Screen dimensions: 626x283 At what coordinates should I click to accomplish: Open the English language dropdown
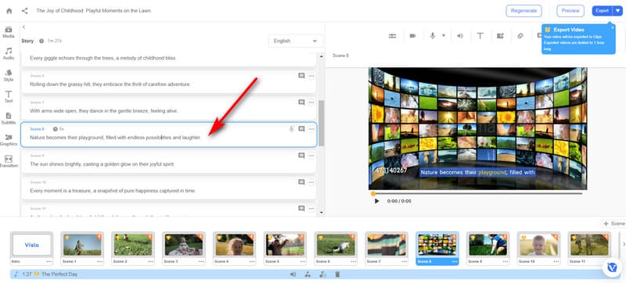point(296,41)
